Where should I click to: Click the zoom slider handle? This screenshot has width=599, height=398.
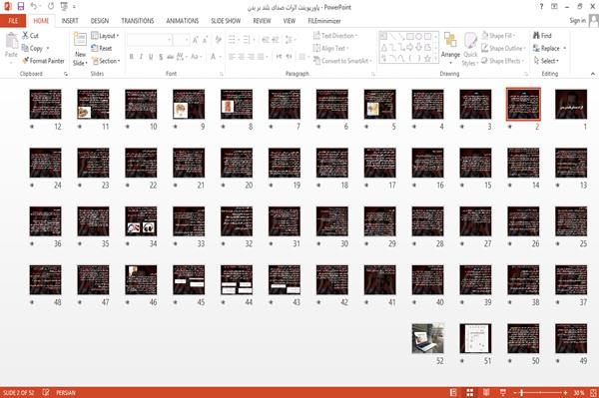coord(521,392)
